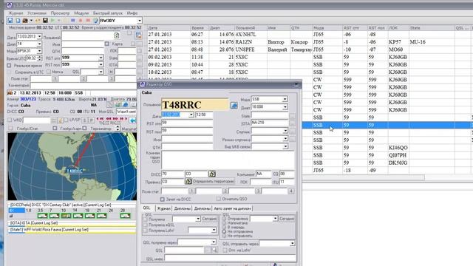This screenshot has width=473, height=266.
Task: Click the last-QSO icon beside 13.02.2013 info line
Action: (x=10, y=93)
